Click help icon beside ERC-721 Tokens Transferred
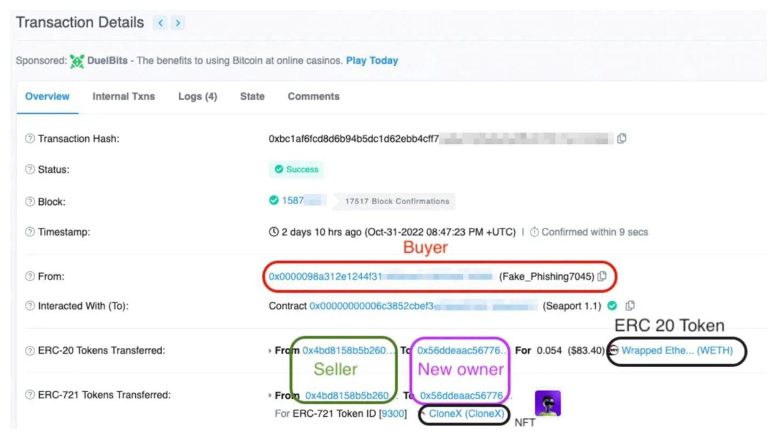The width and height of the screenshot is (775, 445). point(30,395)
